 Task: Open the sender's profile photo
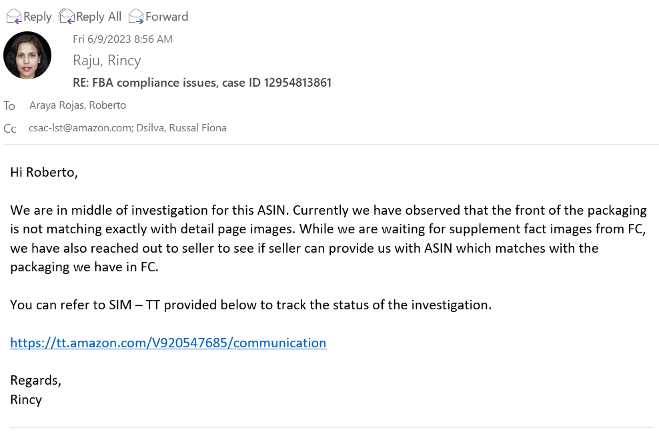(x=27, y=55)
